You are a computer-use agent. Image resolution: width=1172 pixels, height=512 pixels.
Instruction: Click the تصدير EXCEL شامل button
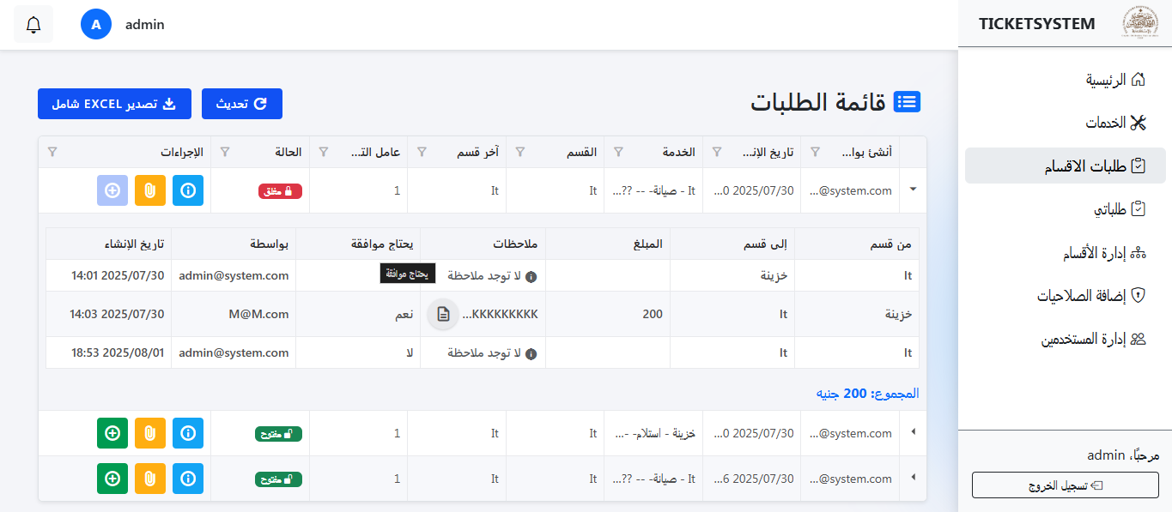tap(114, 104)
